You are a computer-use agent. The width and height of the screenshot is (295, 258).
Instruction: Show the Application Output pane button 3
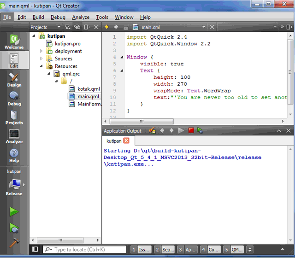tap(188, 250)
